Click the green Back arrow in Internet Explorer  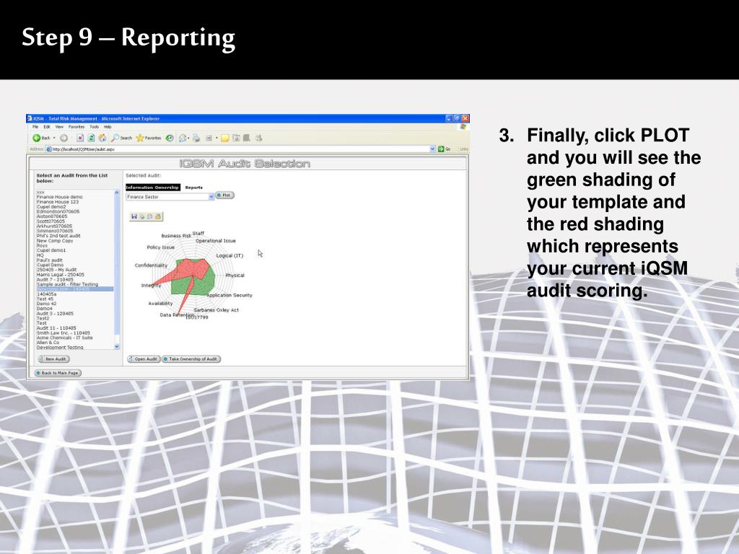(36, 138)
